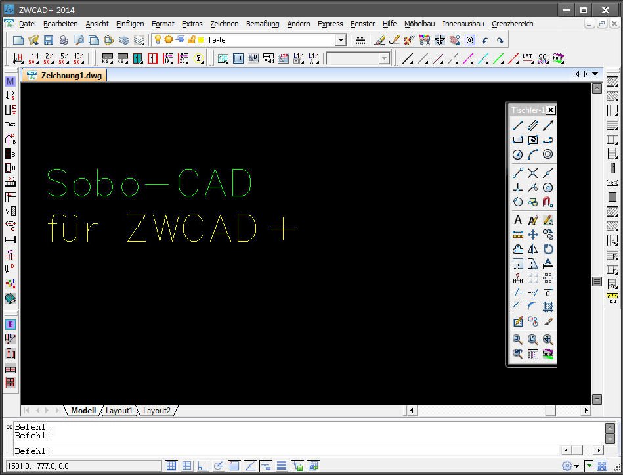Open a drawing with the folder icon
This screenshot has width=623, height=475.
[33, 40]
